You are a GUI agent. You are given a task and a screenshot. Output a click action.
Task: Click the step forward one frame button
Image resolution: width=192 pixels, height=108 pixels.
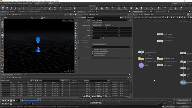click(x=22, y=100)
